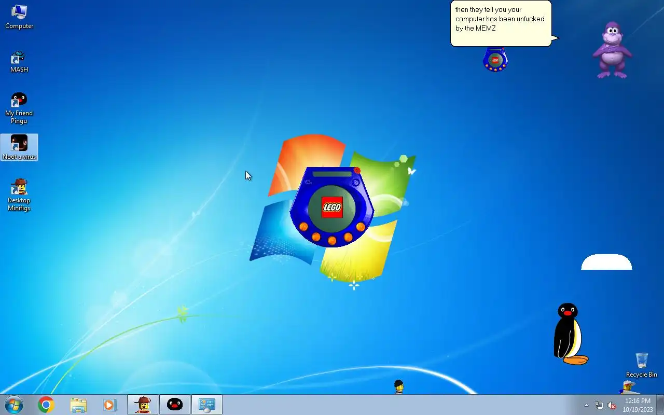Click fourth orange button on large LEGO widget
This screenshot has height=415, width=664.
(348, 237)
